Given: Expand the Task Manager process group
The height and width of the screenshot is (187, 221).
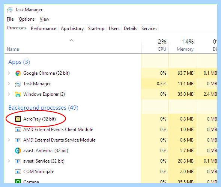Looking at the screenshot, I should click(x=9, y=84).
